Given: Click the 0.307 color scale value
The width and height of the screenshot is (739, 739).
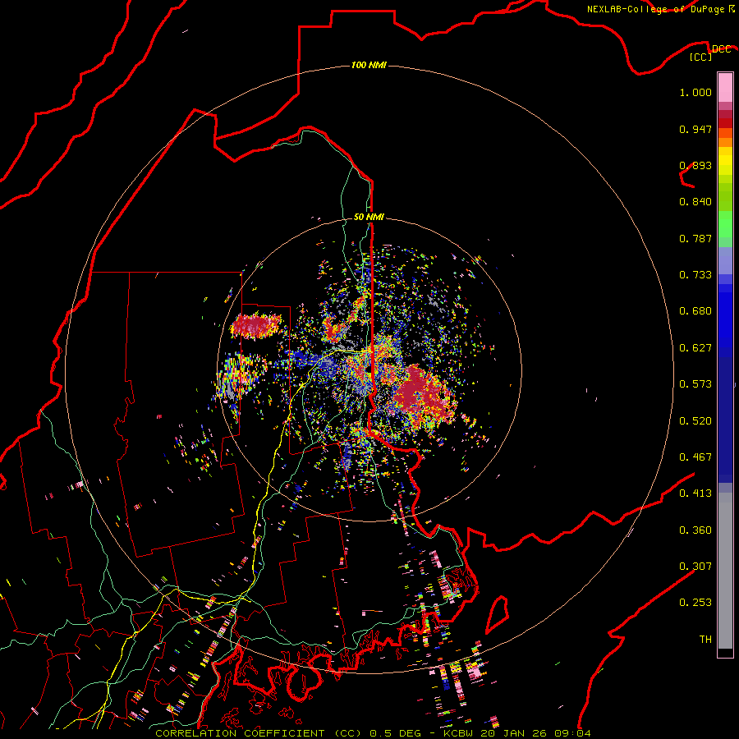Looking at the screenshot, I should coord(695,567).
